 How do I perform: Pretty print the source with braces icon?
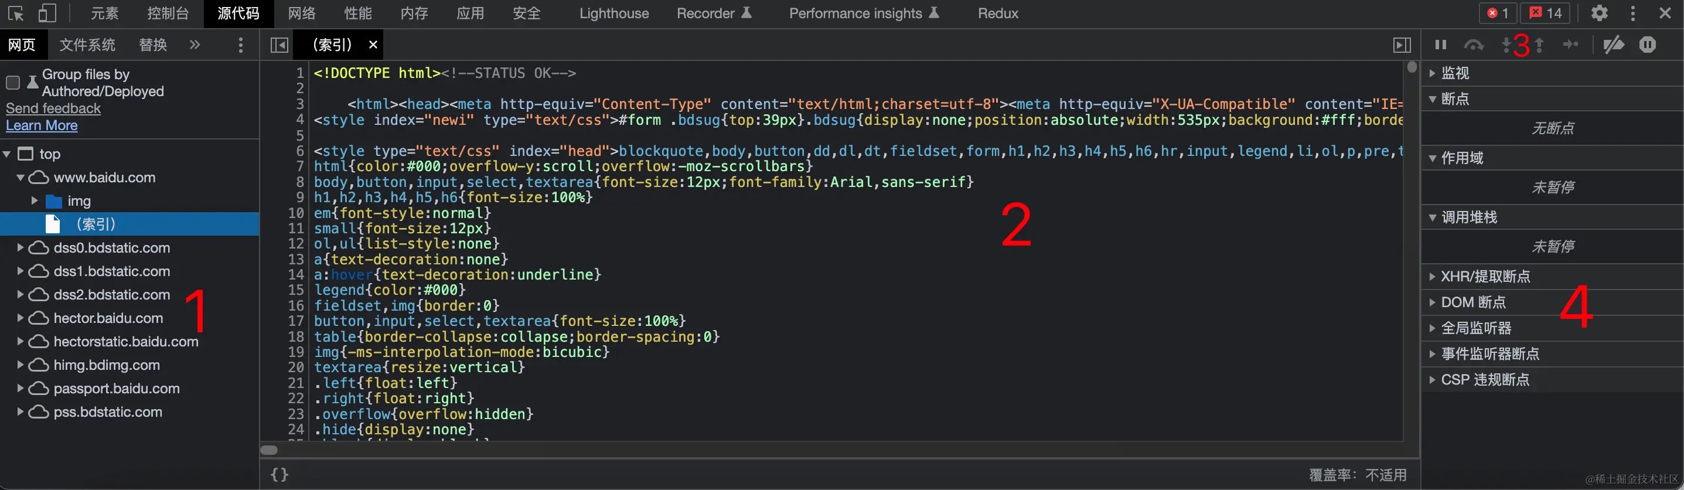click(279, 475)
